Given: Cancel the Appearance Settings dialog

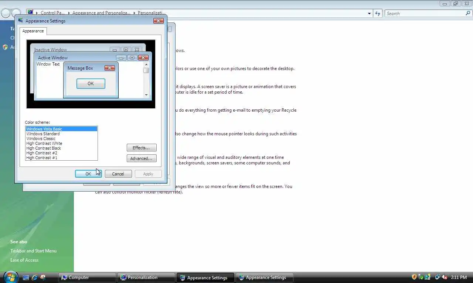Looking at the screenshot, I should pyautogui.click(x=118, y=174).
